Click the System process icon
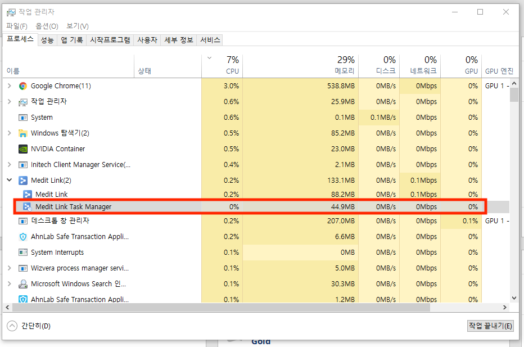 22,118
